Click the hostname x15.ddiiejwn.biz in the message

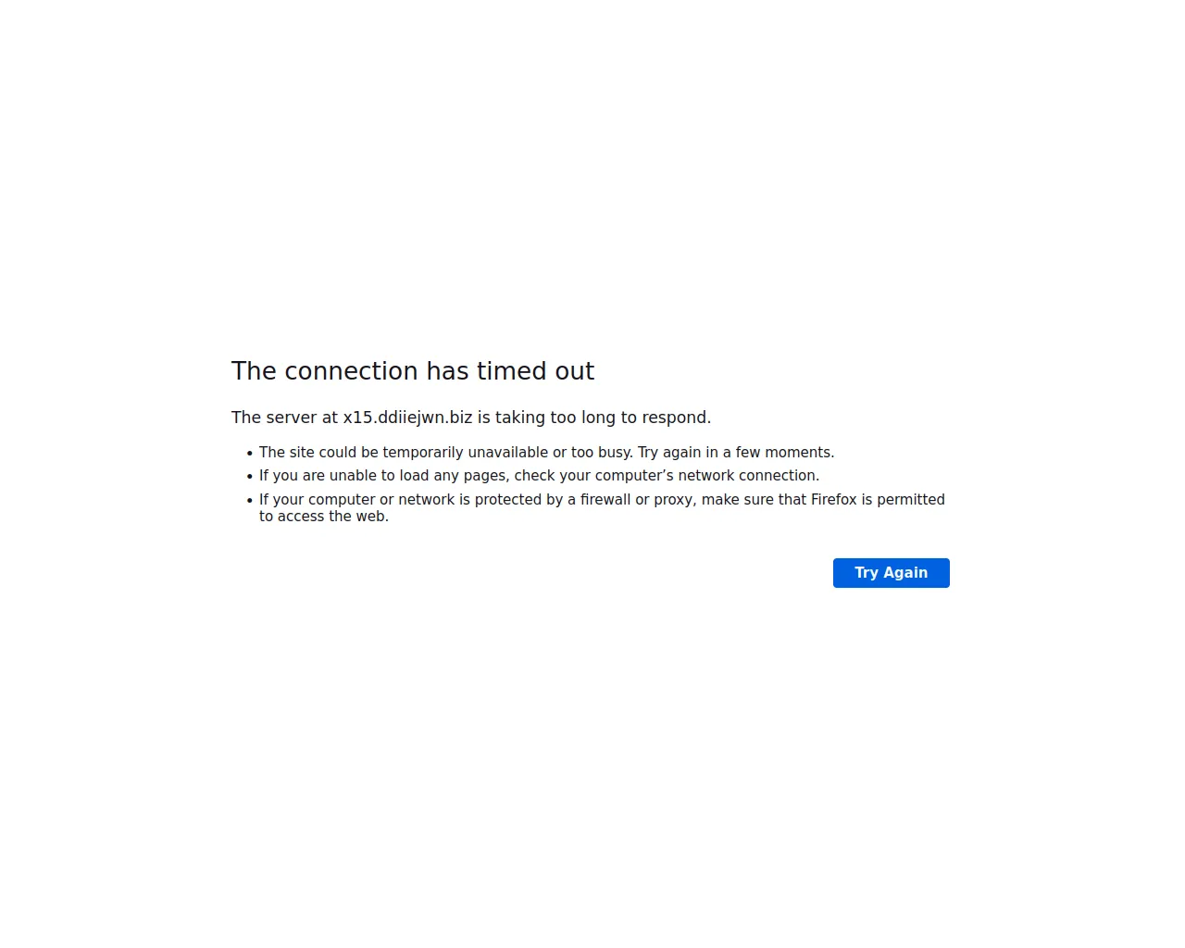pyautogui.click(x=407, y=418)
